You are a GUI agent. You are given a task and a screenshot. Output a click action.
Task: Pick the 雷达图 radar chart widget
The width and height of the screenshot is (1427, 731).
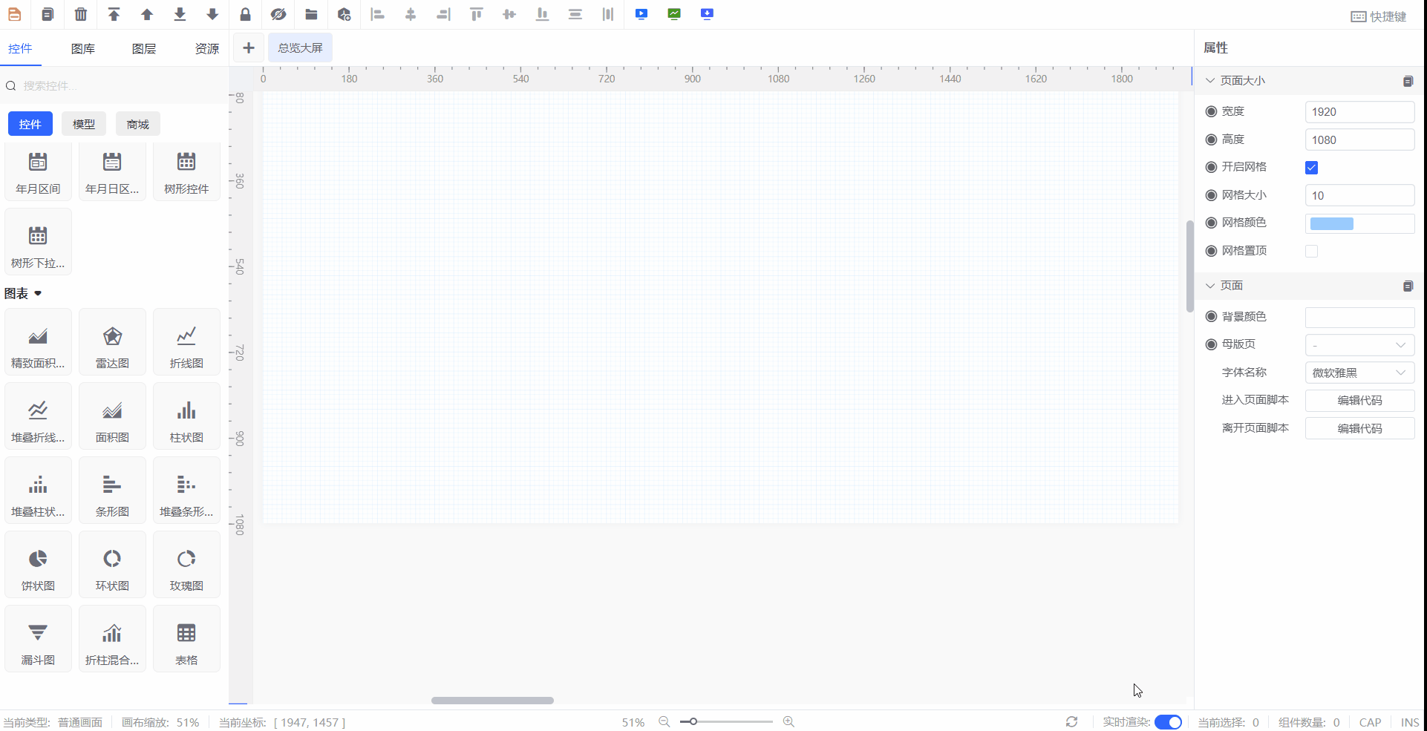pos(112,342)
